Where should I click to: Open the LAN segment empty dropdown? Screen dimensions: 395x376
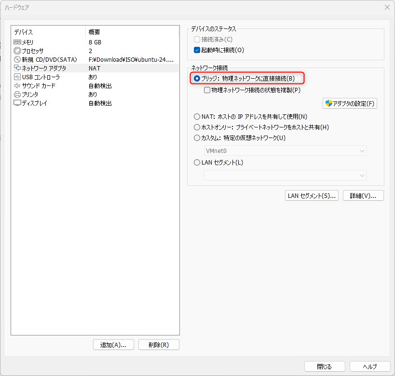coord(285,175)
